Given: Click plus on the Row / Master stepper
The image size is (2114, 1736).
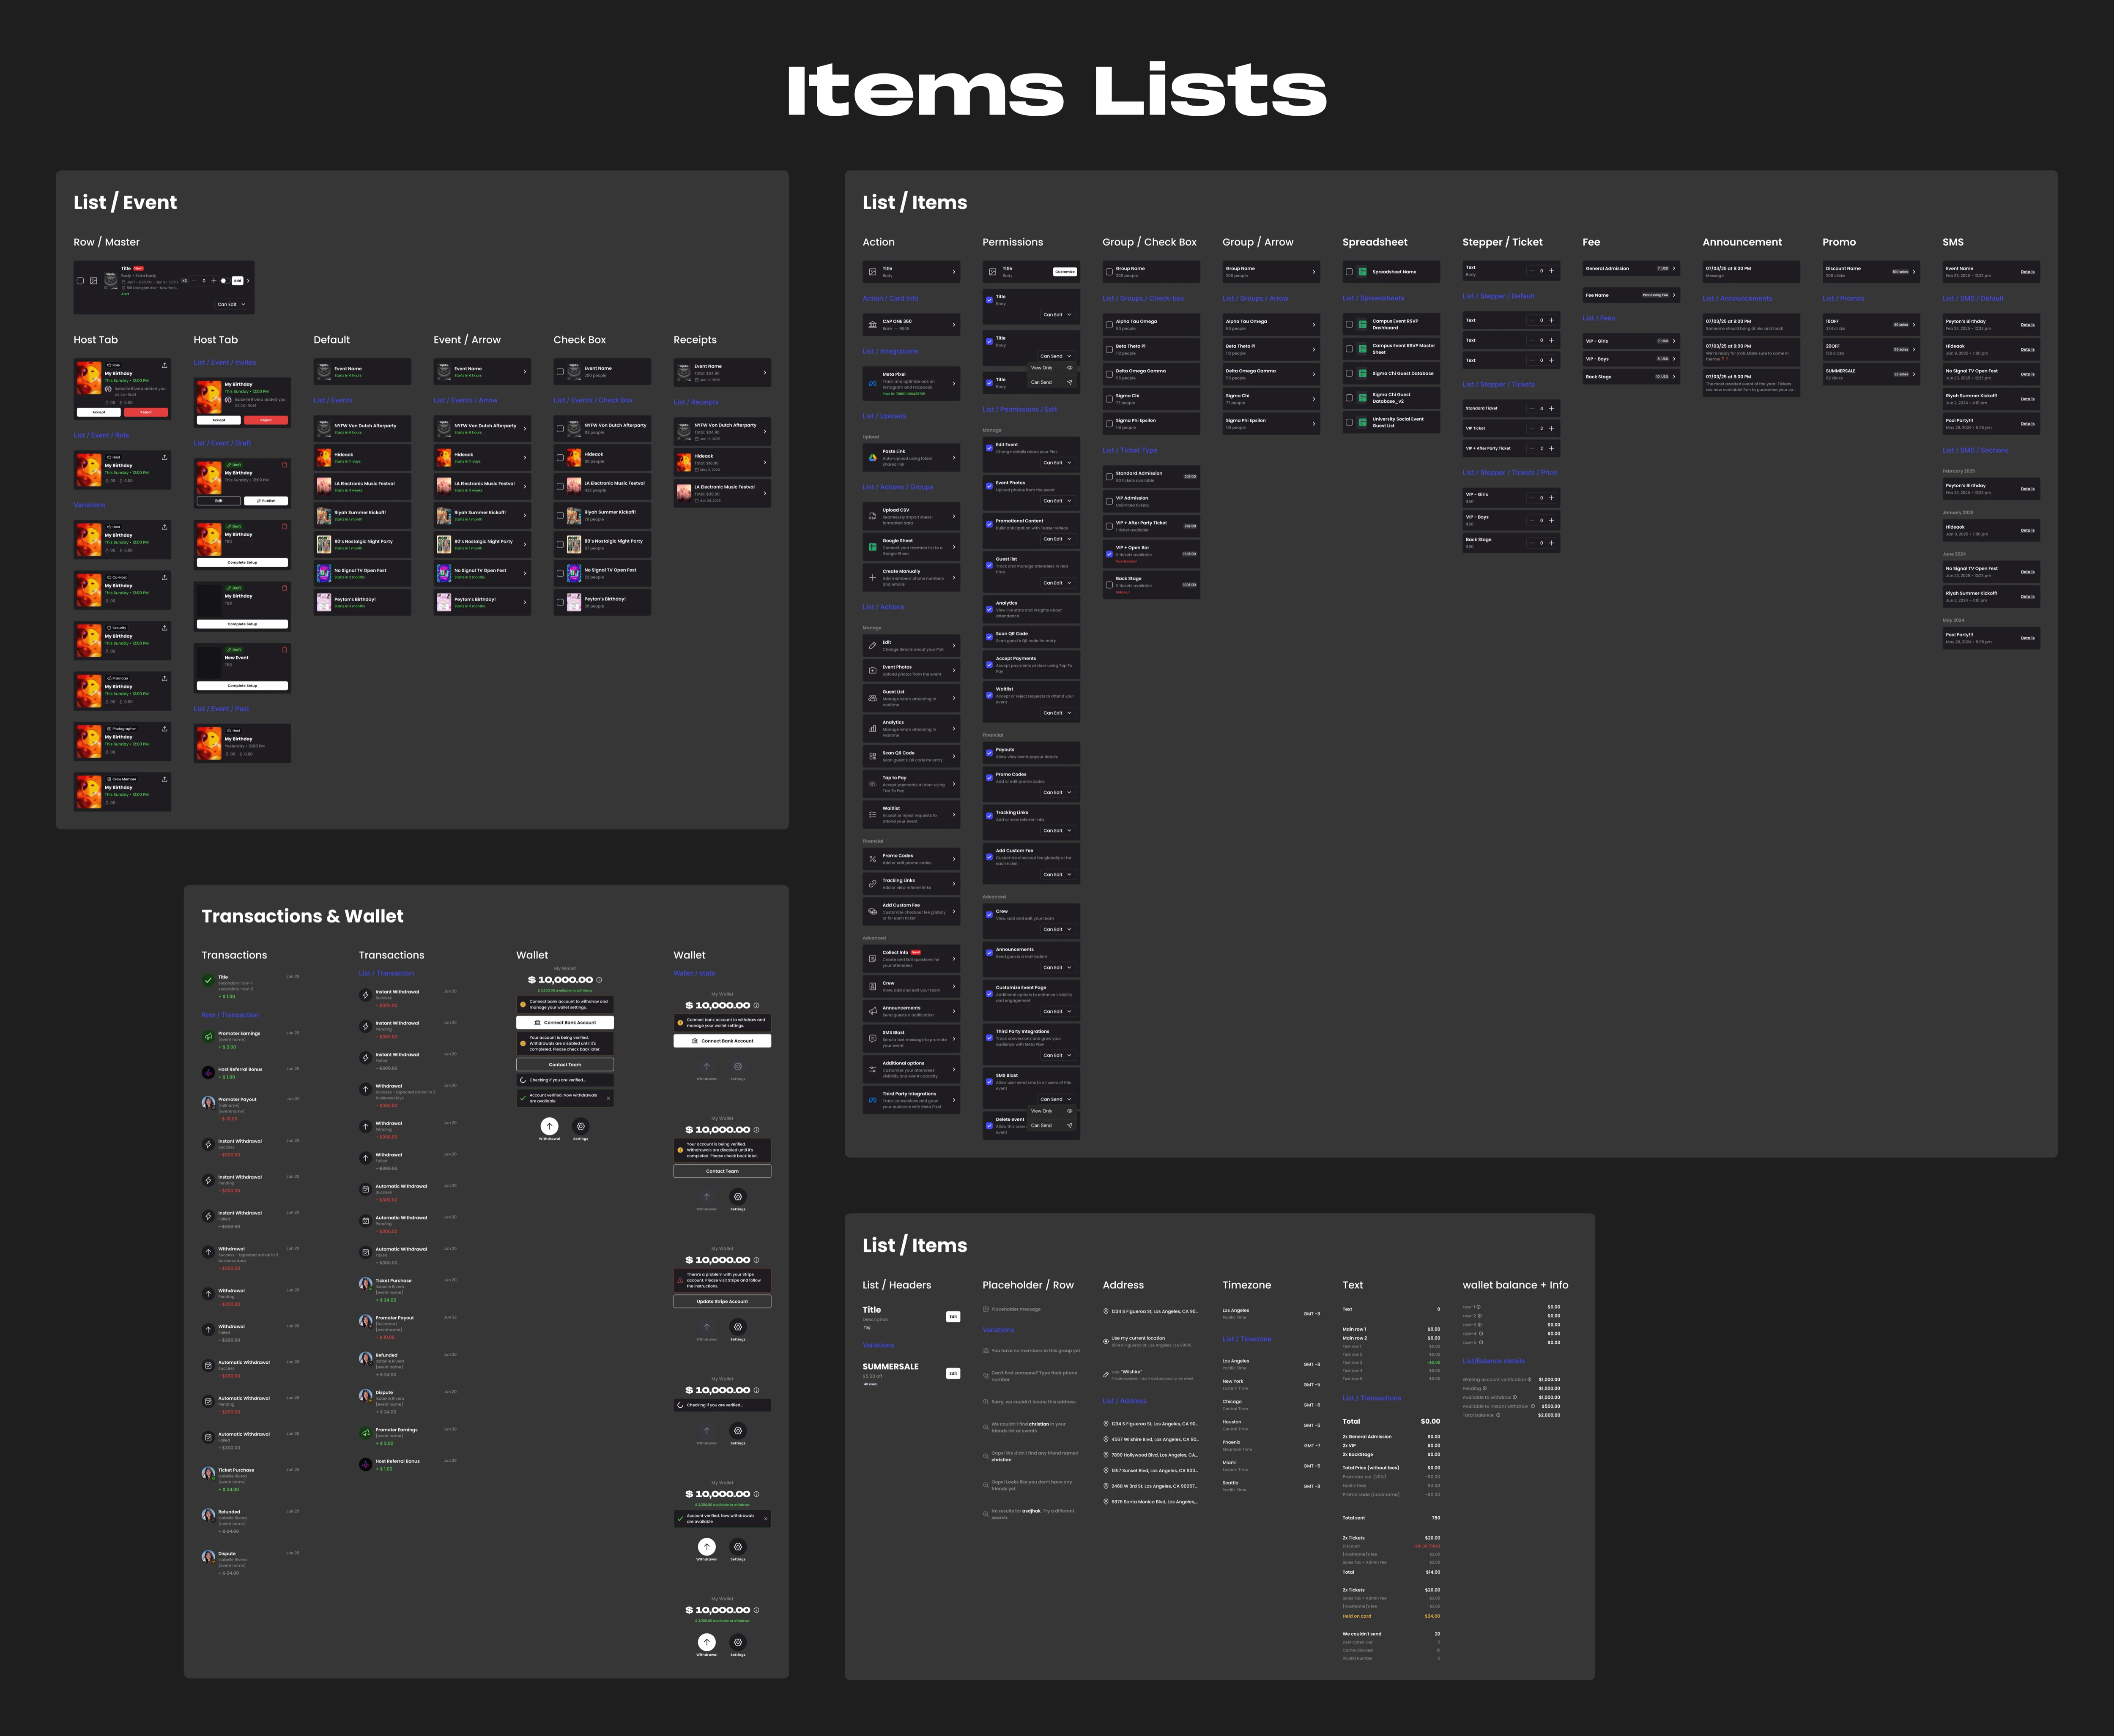Looking at the screenshot, I should point(213,281).
